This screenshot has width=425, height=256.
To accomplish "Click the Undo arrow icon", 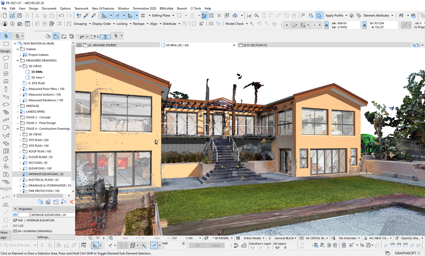I will [61, 15].
